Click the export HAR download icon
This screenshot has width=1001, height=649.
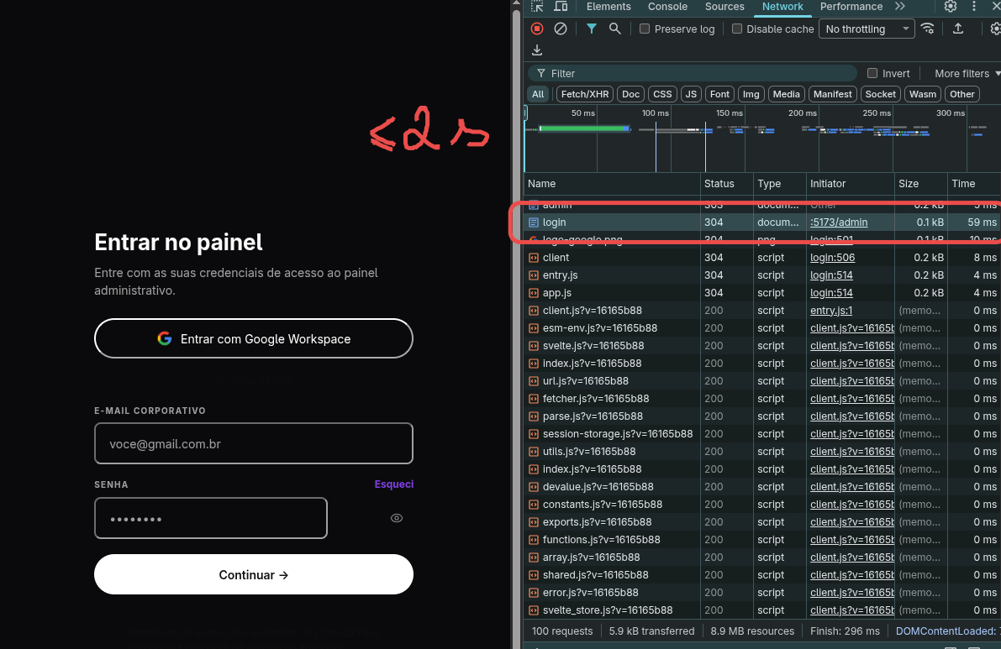tap(537, 50)
